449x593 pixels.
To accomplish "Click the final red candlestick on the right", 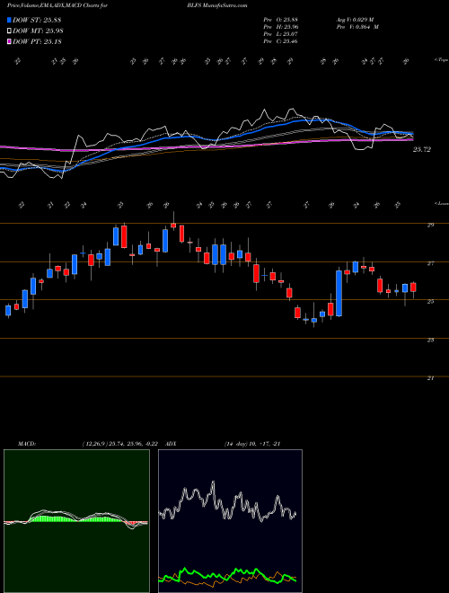I will tap(413, 287).
